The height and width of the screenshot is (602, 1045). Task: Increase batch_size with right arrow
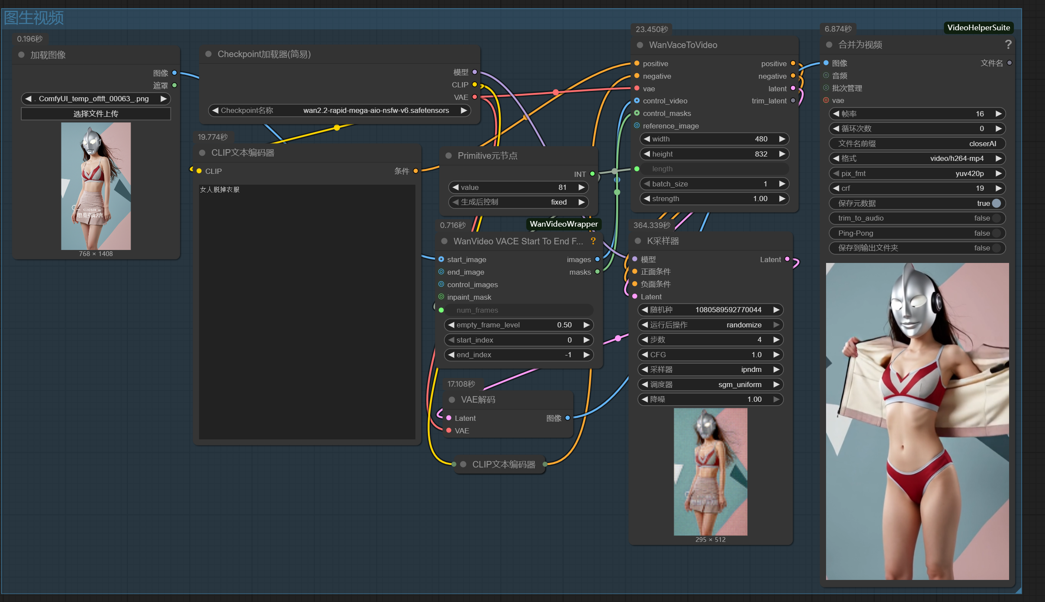pyautogui.click(x=782, y=184)
